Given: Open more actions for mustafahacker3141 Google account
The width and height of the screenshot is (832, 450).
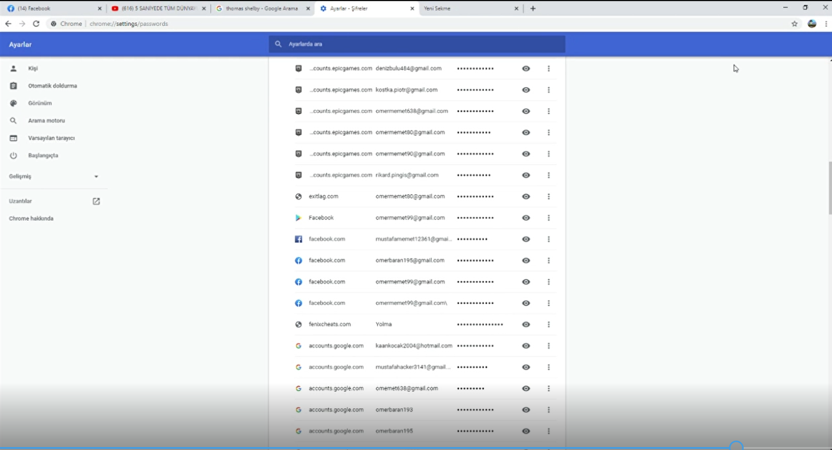Looking at the screenshot, I should pos(549,367).
